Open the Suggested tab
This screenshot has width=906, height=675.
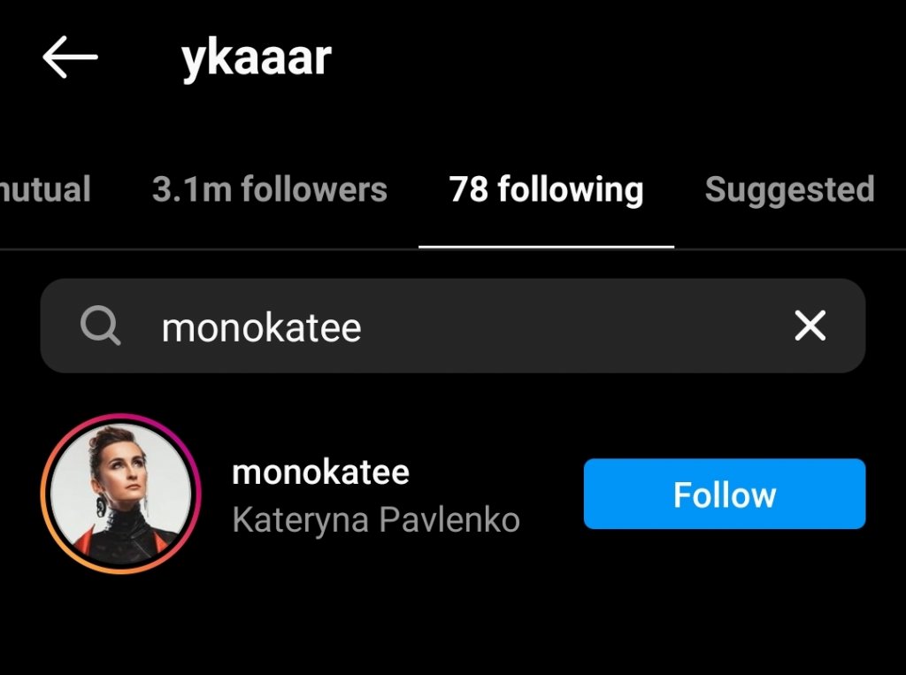(790, 189)
